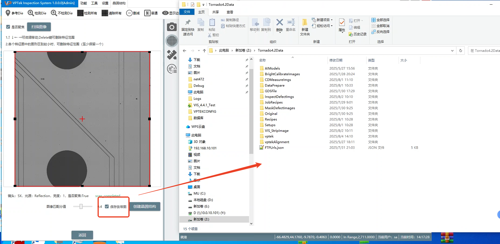Toggle the 显示边 eye visibility option
Image resolution: width=500 pixels, height=244 pixels.
(170, 13)
